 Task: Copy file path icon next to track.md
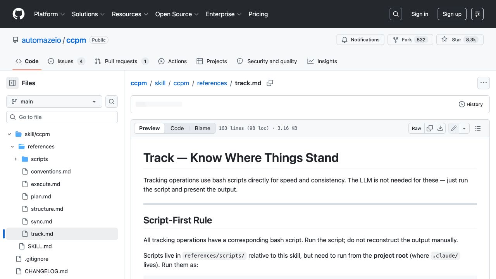[270, 83]
